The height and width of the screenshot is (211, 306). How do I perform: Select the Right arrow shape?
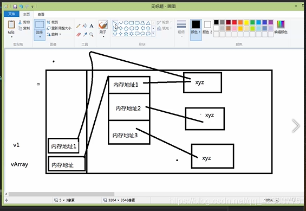137,28
